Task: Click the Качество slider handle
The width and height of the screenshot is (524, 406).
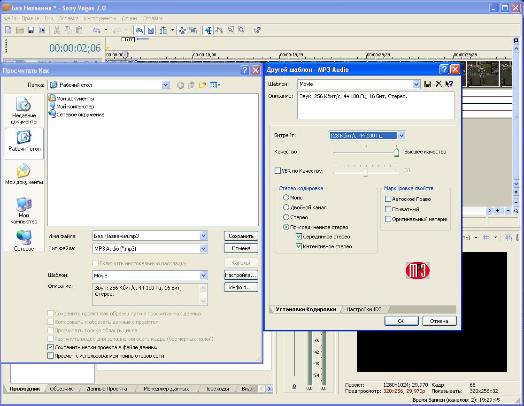Action: click(396, 152)
